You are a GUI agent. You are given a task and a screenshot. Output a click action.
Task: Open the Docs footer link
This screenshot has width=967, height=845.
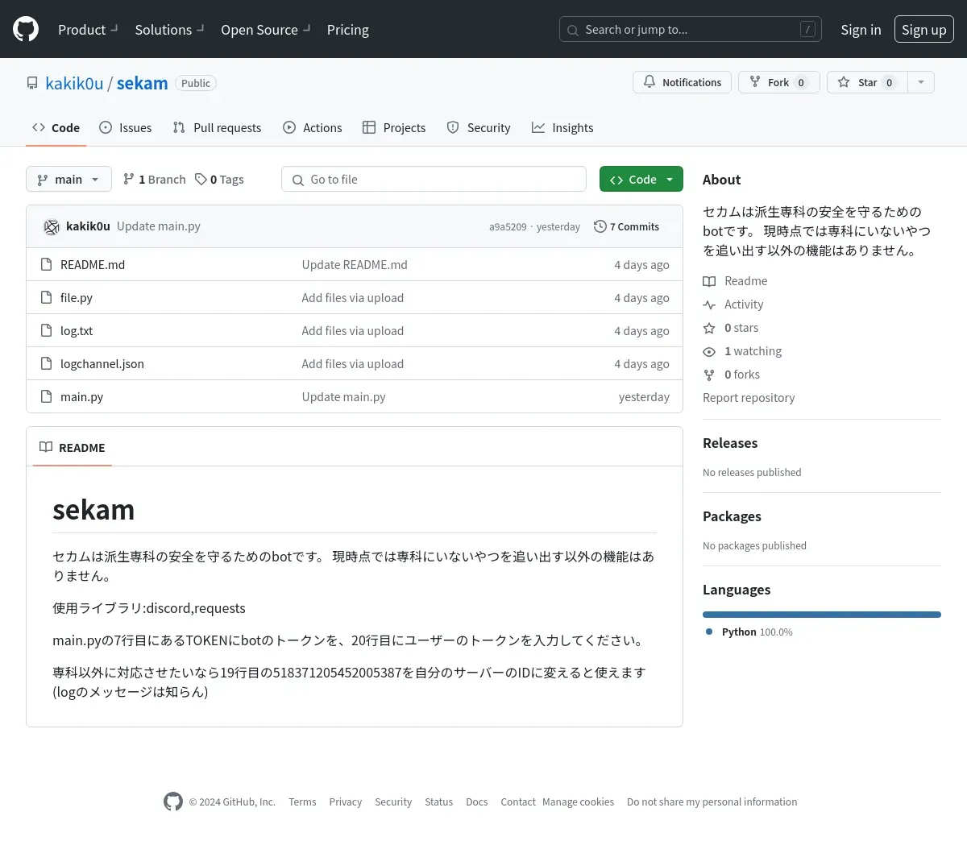coord(477,802)
